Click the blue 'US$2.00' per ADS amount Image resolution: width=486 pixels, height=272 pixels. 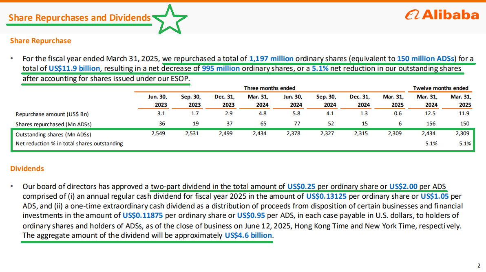pyautogui.click(x=403, y=186)
